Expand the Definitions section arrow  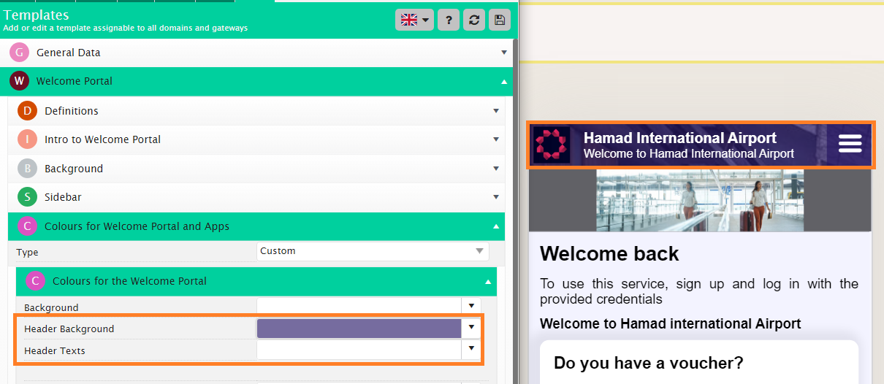click(x=496, y=111)
